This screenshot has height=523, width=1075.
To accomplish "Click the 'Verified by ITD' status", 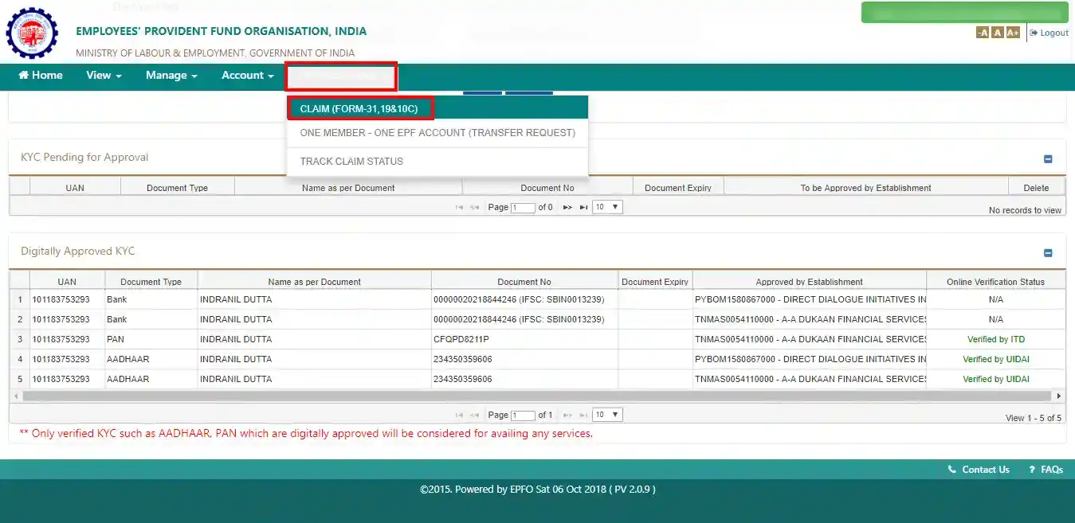I will coord(995,339).
